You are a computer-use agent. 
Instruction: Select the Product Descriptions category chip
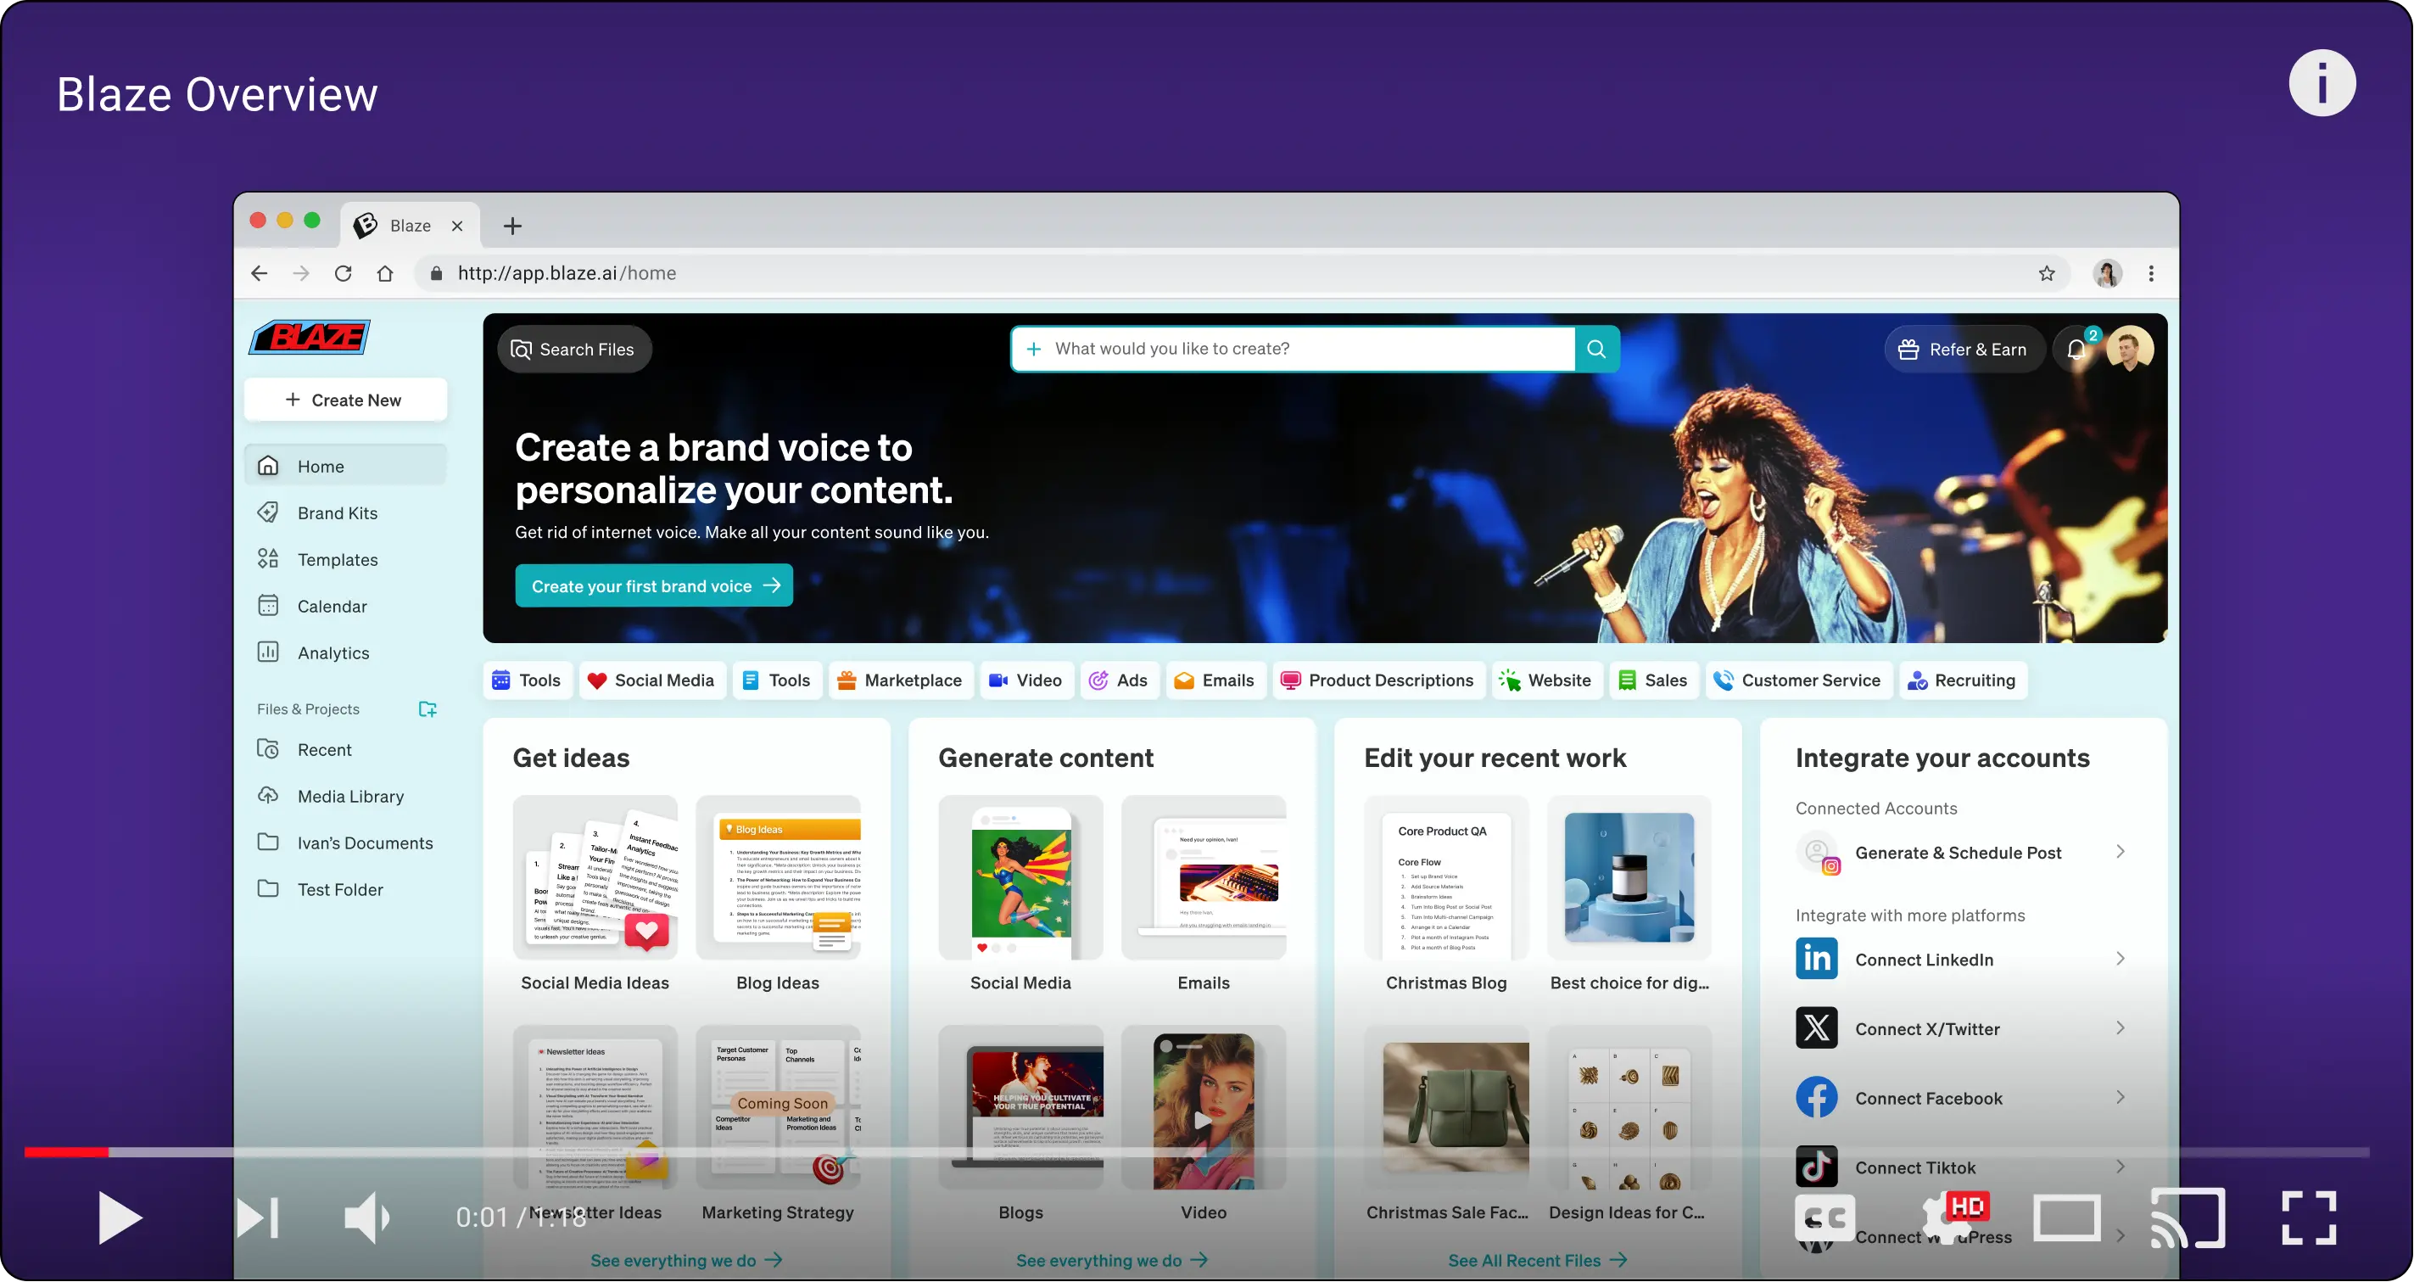(1377, 680)
